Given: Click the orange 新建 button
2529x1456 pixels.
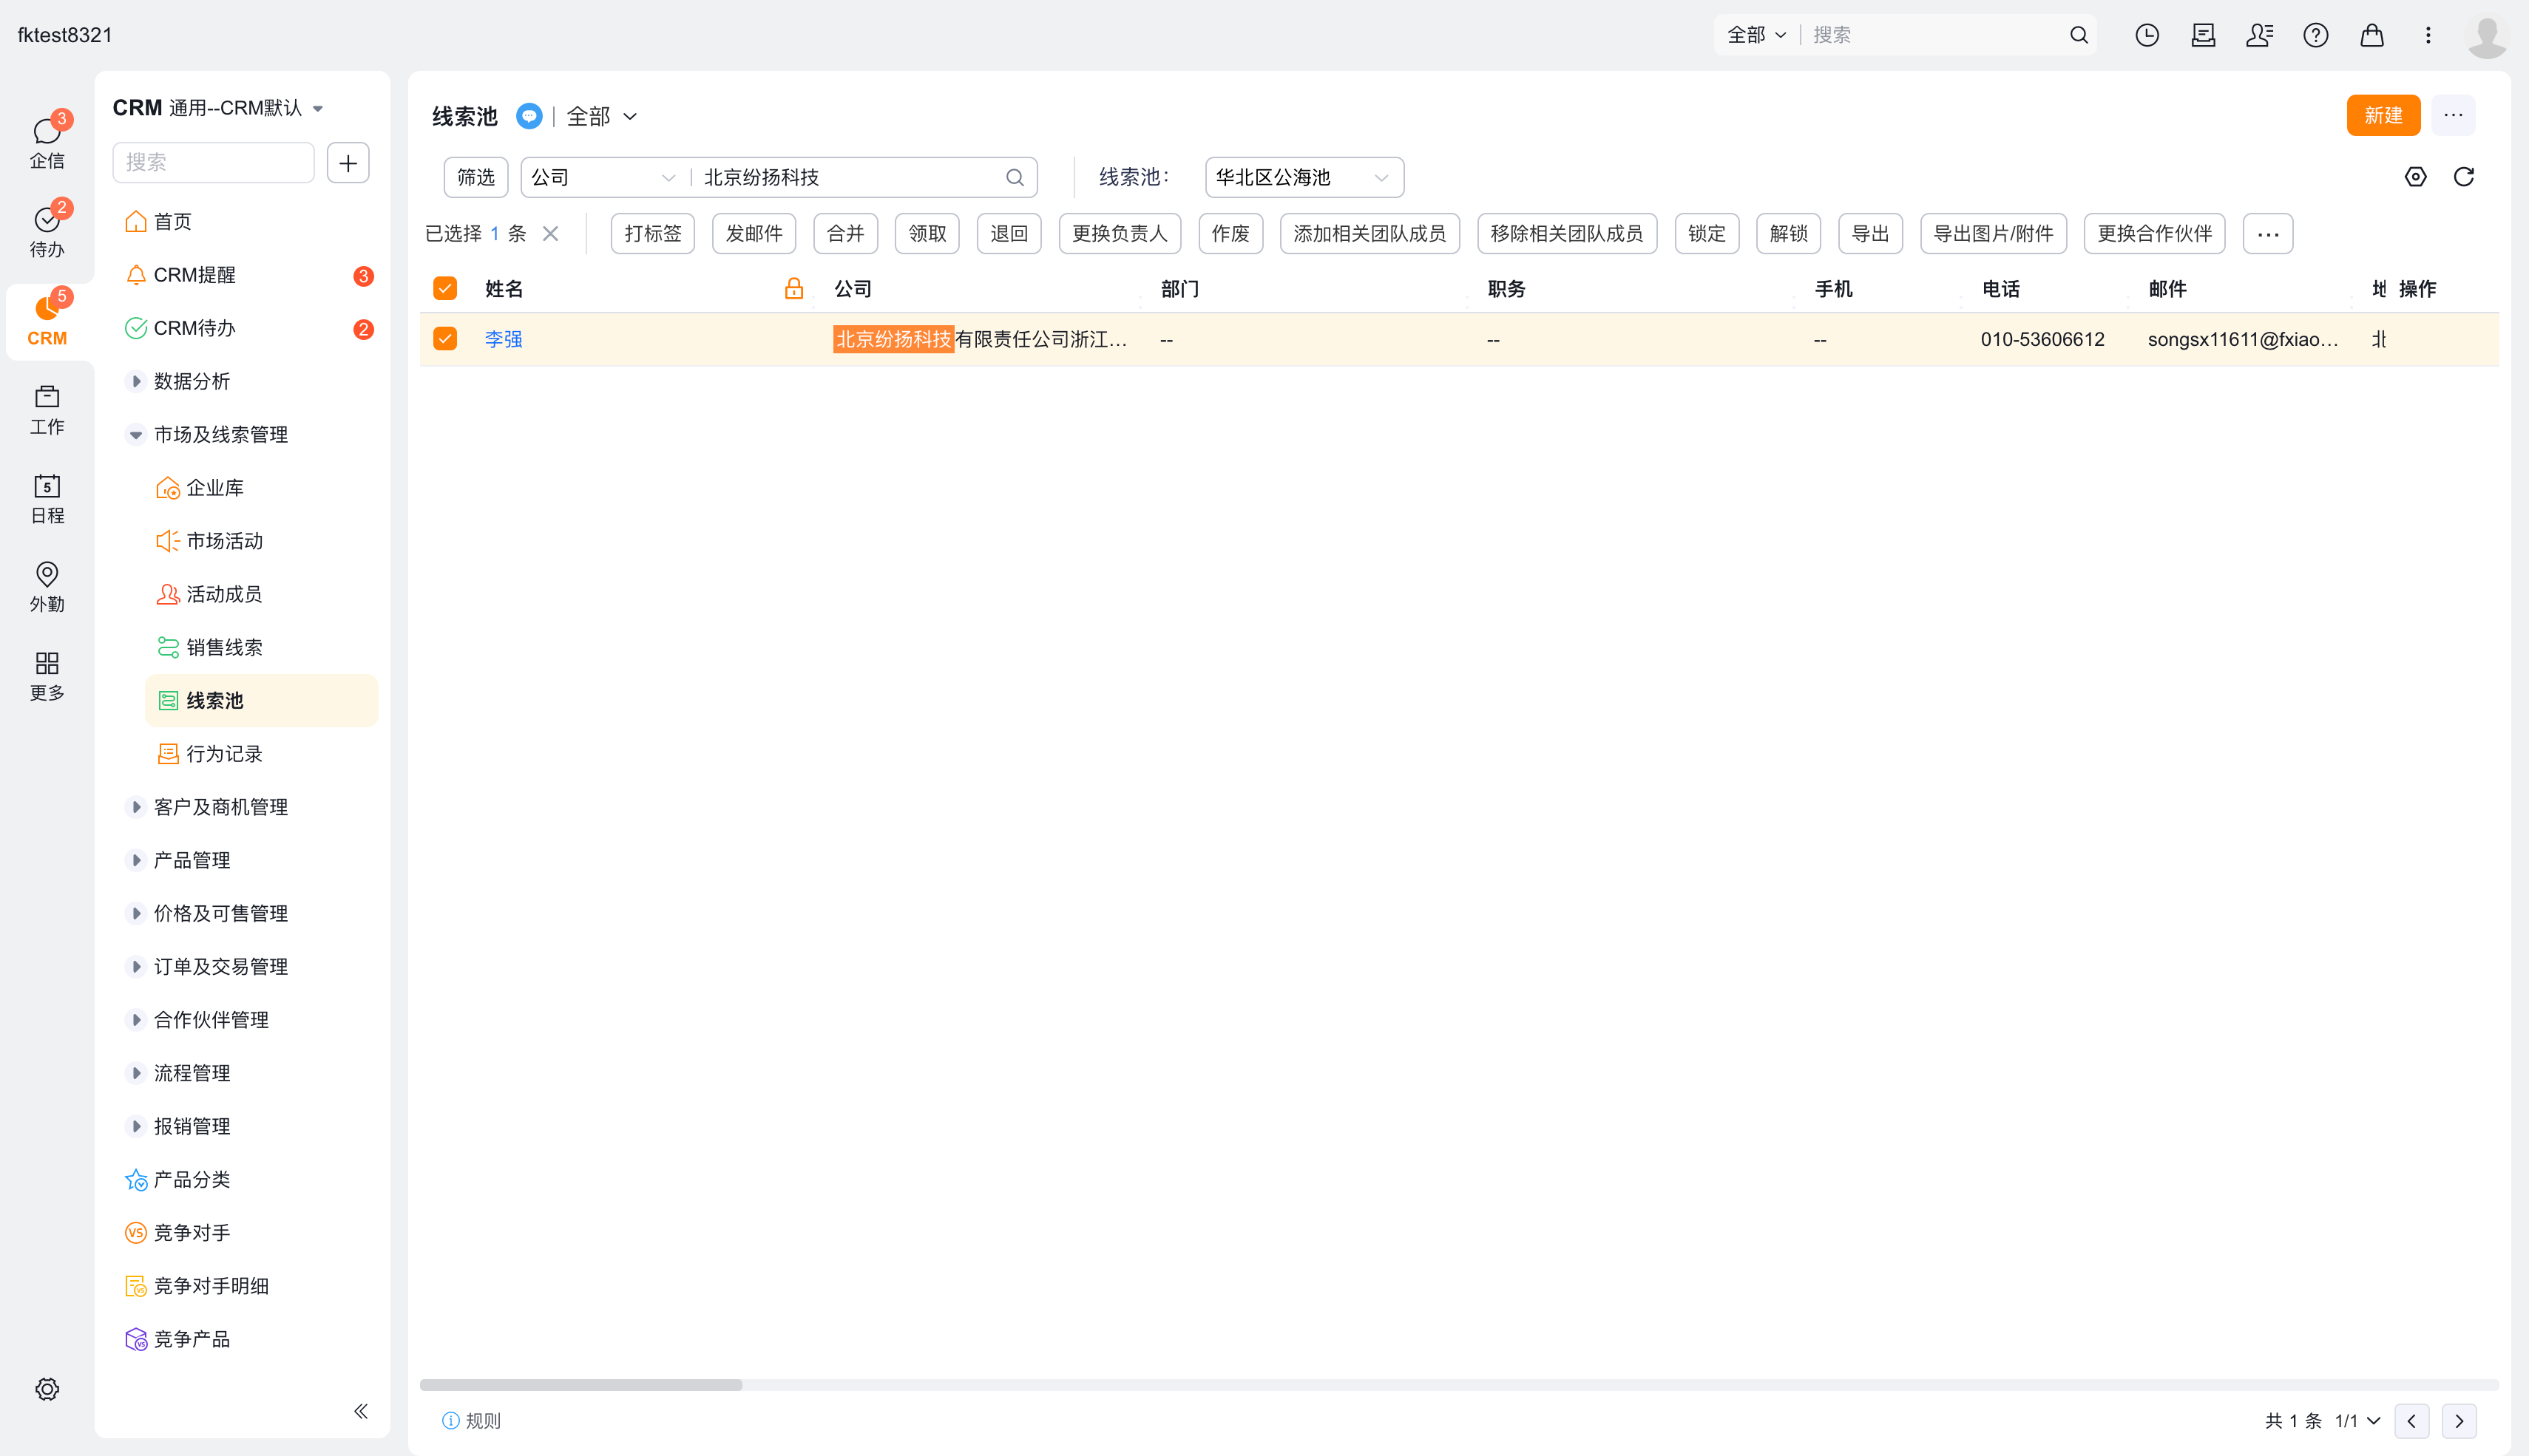Looking at the screenshot, I should click(2383, 115).
